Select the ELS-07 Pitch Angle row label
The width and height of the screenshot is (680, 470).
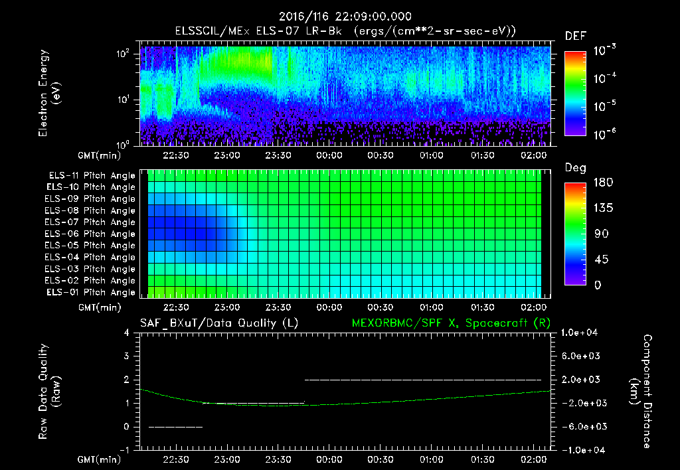(90, 222)
